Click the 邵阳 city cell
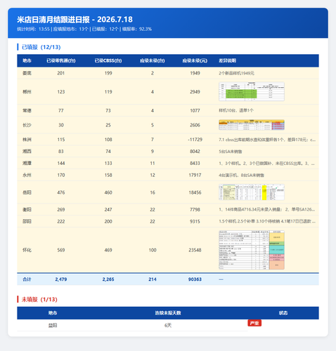This screenshot has width=336, height=351. tap(27, 221)
